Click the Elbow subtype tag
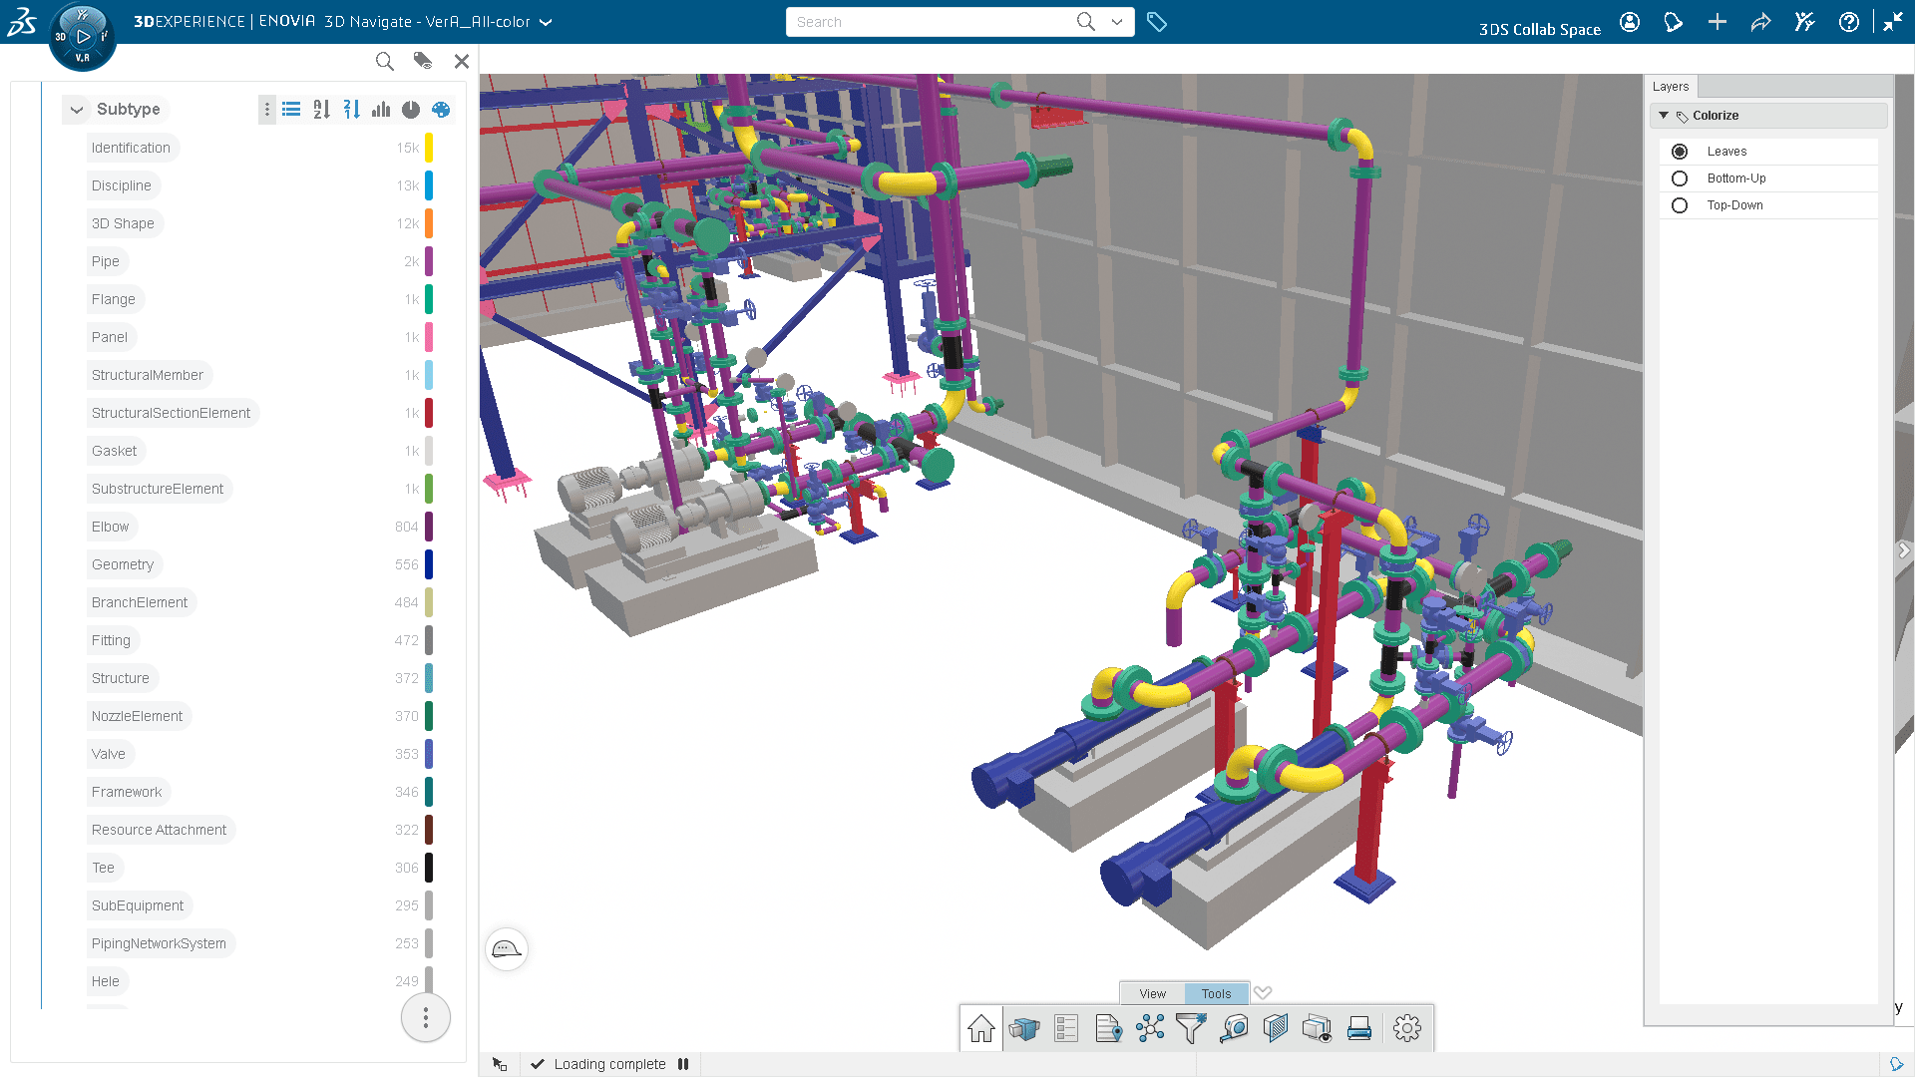The image size is (1915, 1077). (x=111, y=527)
